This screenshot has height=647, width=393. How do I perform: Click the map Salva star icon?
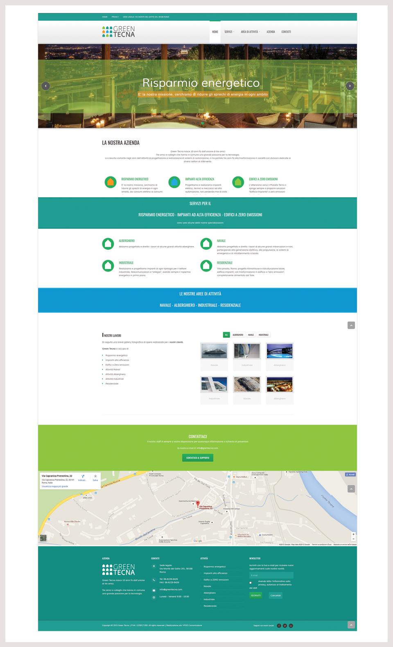click(95, 476)
